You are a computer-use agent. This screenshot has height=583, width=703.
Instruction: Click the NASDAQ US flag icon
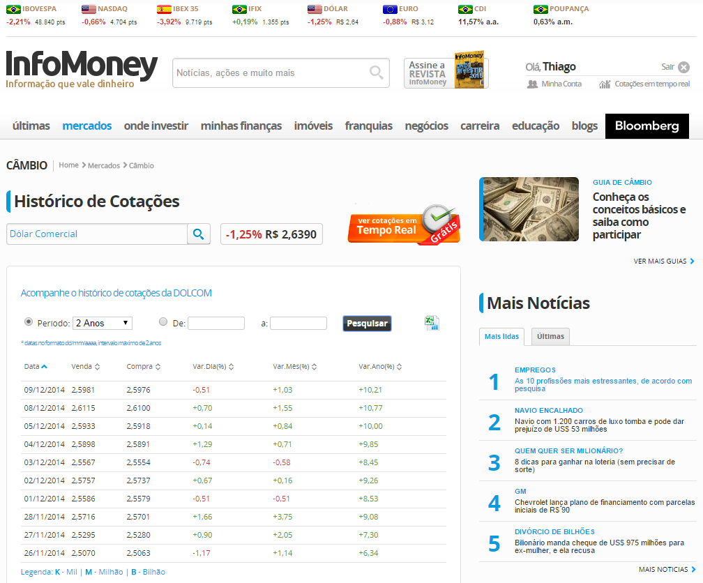coord(89,9)
